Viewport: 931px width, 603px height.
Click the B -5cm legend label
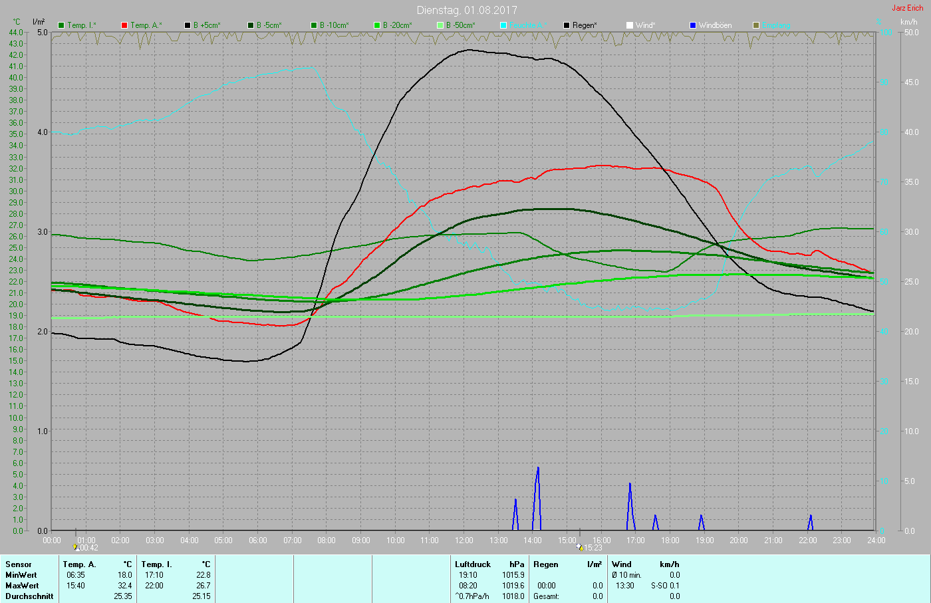[x=269, y=25]
